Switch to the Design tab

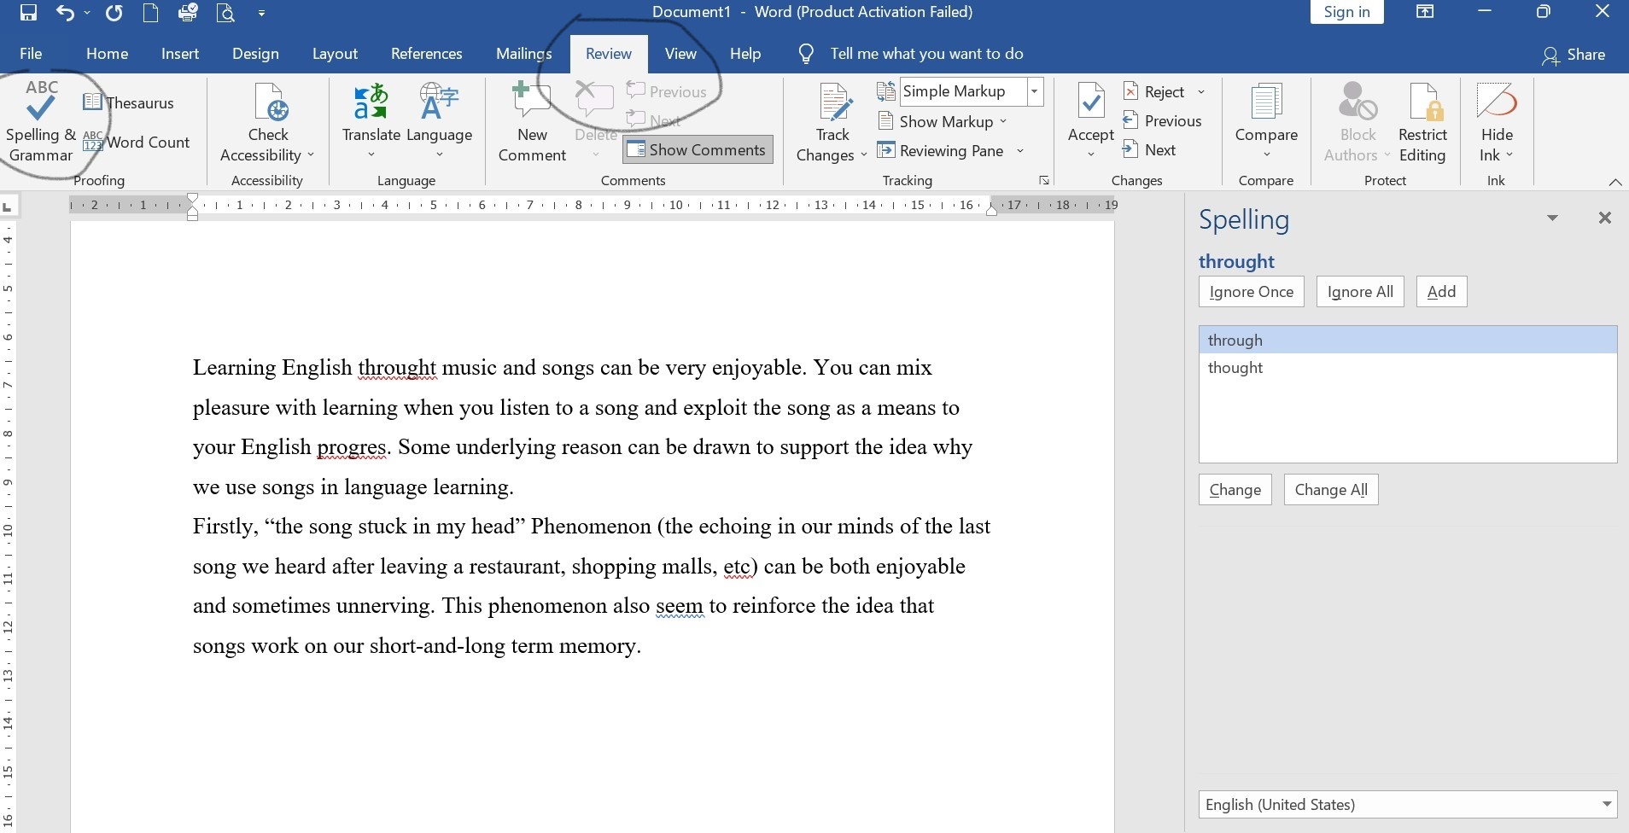(x=255, y=54)
